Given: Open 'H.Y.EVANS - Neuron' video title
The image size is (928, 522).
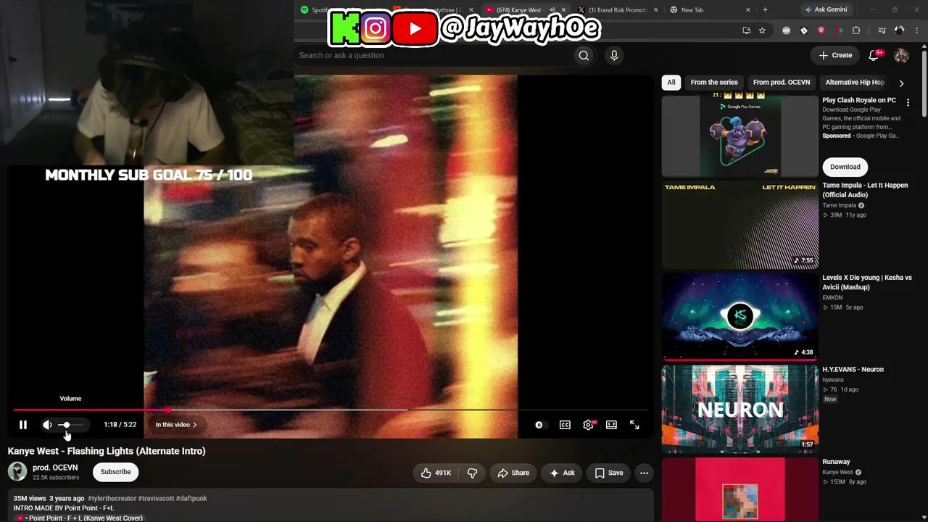Looking at the screenshot, I should click(853, 369).
